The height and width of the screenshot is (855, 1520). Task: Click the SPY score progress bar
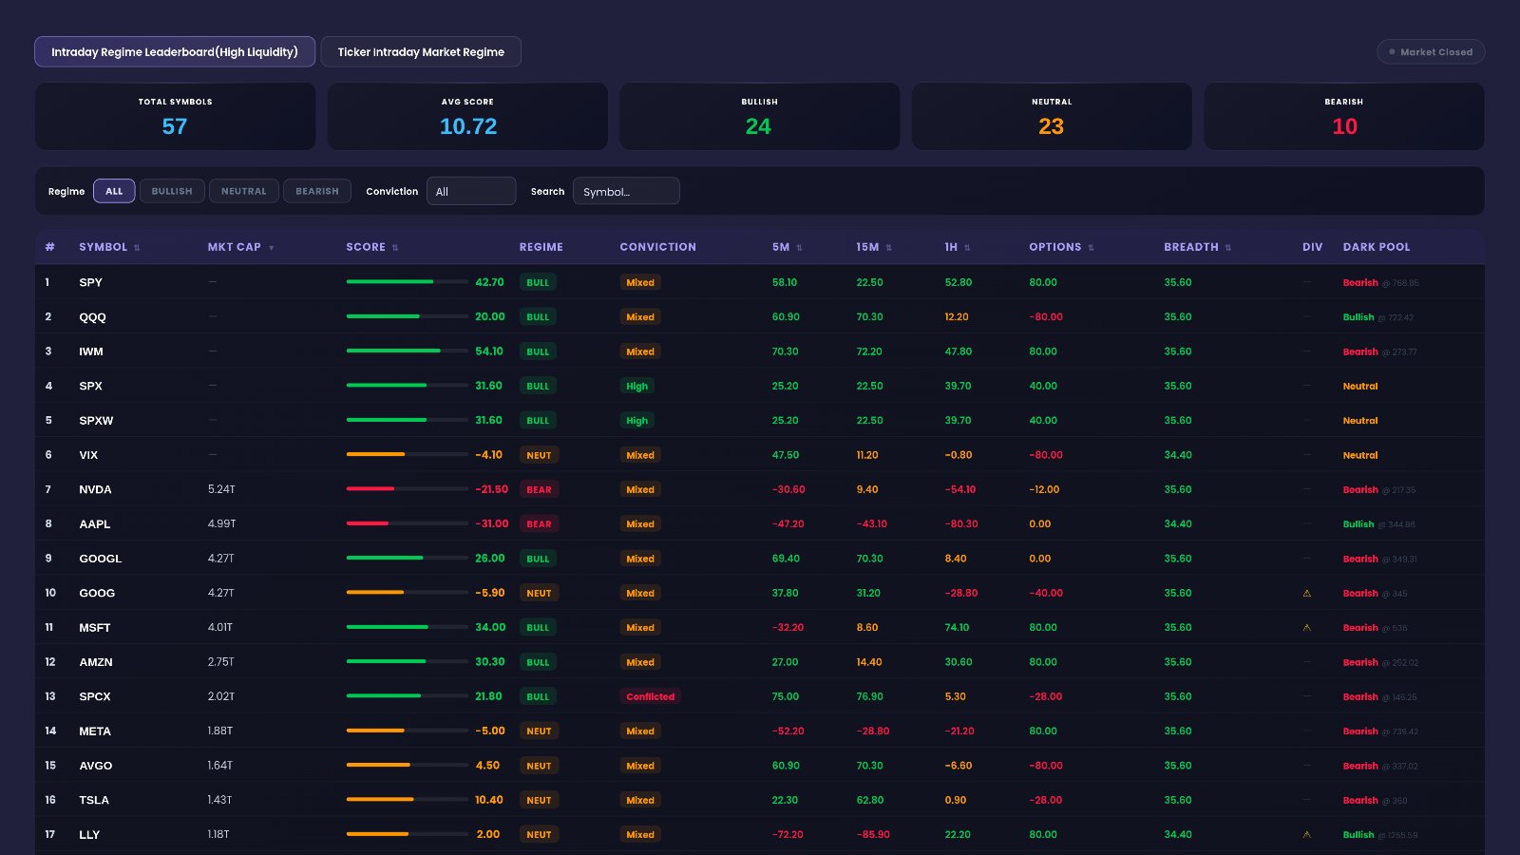407,282
